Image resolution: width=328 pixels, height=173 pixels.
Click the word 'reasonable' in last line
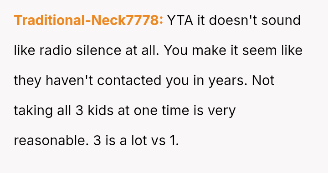pos(50,140)
